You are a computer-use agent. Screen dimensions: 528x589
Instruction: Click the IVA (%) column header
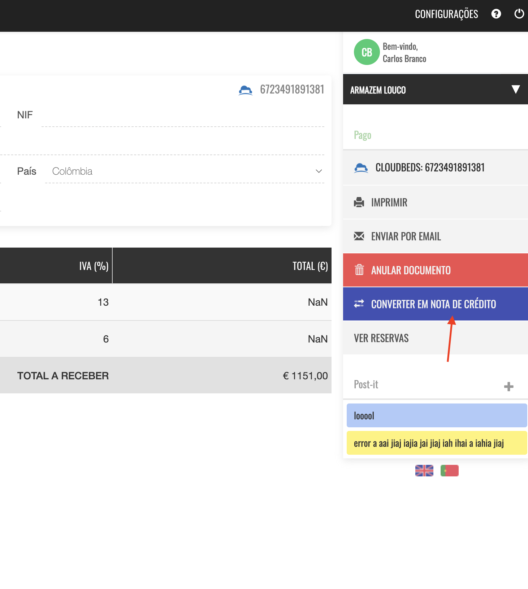click(x=94, y=266)
